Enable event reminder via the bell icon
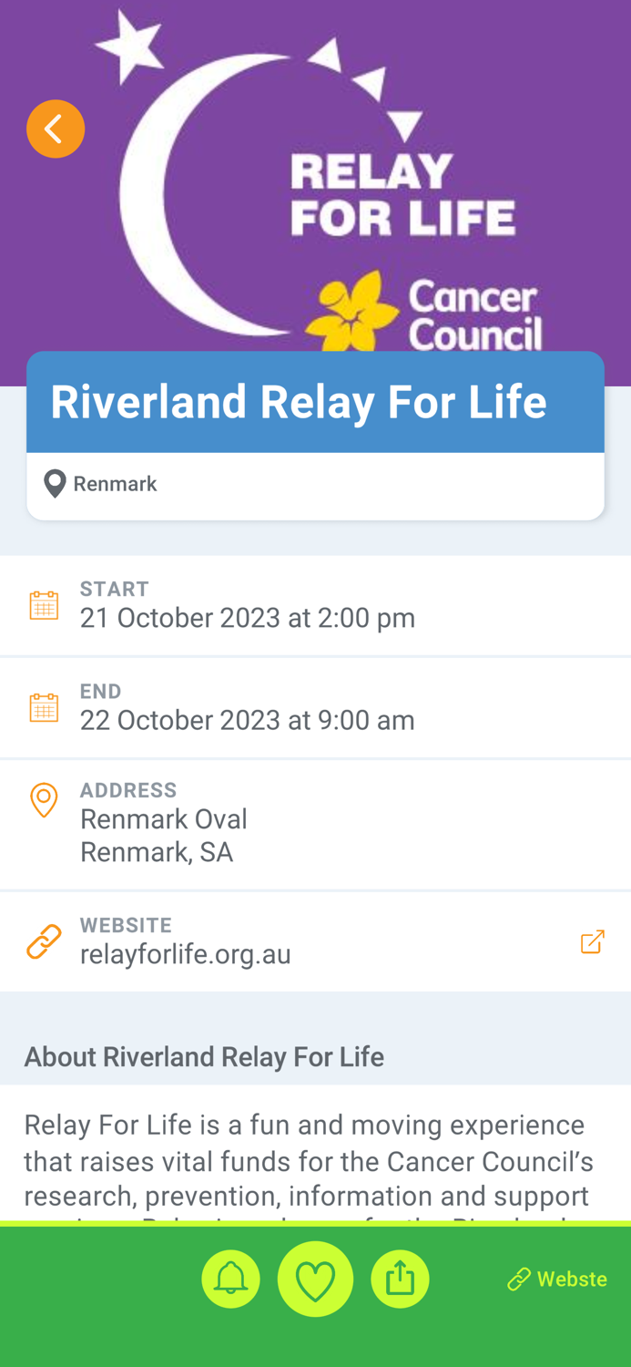 pyautogui.click(x=230, y=1278)
